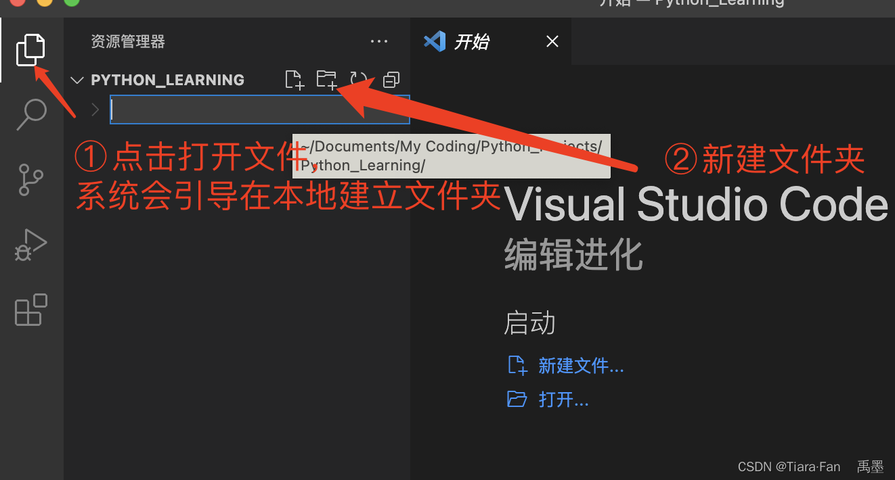
Task: Open the Extensions view
Action: [x=31, y=310]
